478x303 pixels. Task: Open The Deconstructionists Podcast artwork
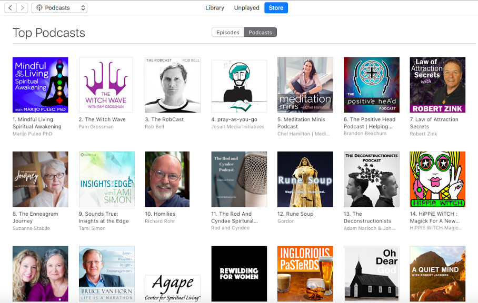(371, 179)
